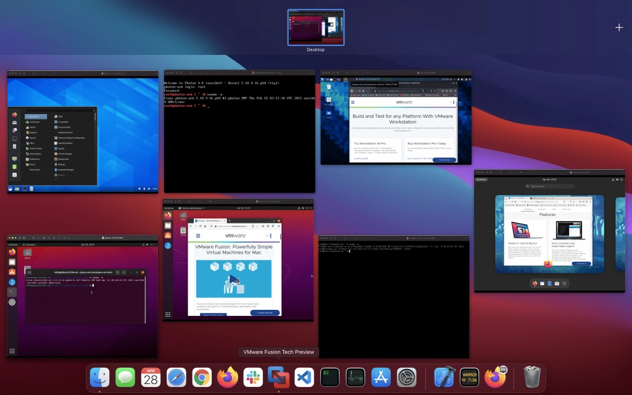
Task: Open Slack from the Dock
Action: pyautogui.click(x=253, y=377)
